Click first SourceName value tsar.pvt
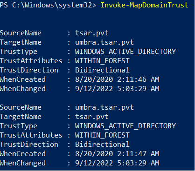 click(92, 33)
